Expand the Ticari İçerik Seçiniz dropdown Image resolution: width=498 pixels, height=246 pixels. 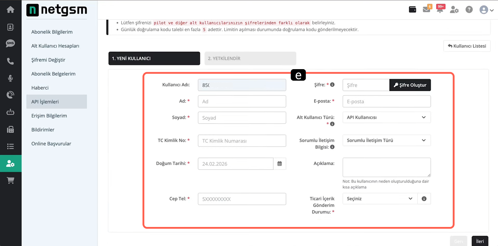point(379,199)
